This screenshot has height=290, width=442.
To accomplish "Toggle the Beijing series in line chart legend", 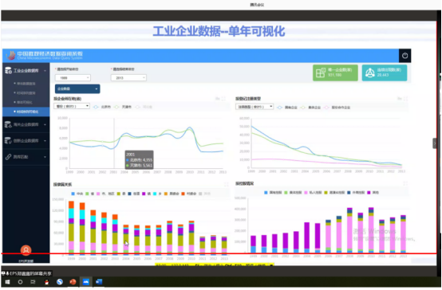I will (x=102, y=107).
